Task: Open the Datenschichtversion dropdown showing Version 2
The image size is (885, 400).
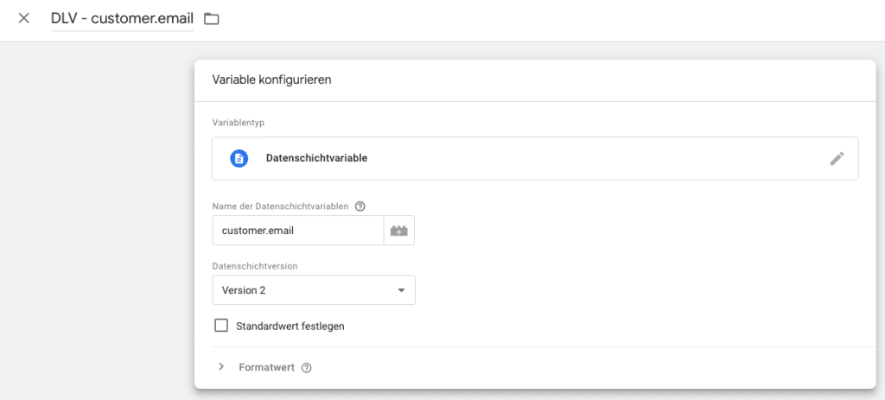Action: coord(314,290)
